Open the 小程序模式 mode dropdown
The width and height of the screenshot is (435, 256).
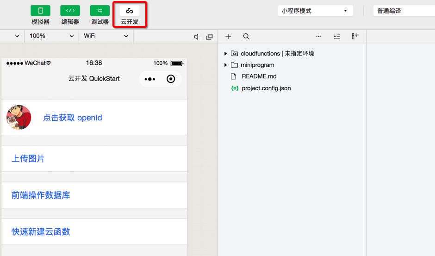pyautogui.click(x=316, y=11)
